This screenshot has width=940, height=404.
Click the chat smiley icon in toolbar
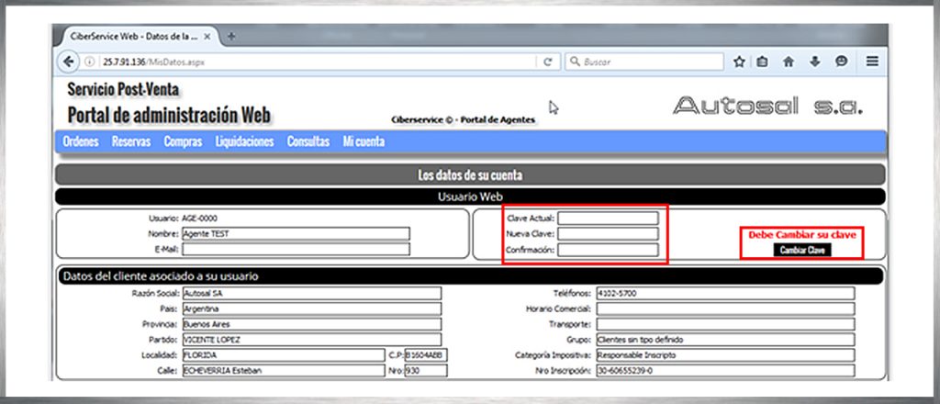point(841,62)
